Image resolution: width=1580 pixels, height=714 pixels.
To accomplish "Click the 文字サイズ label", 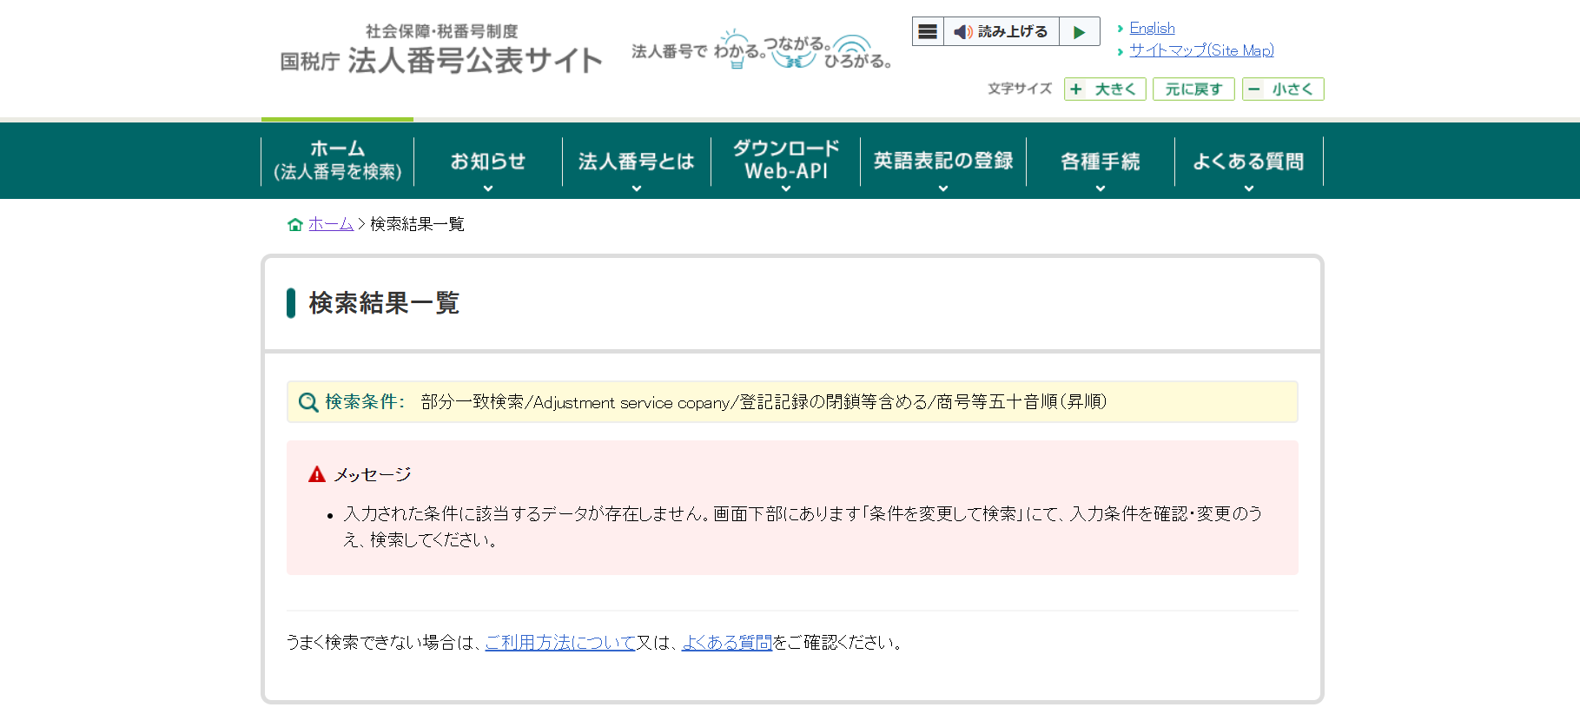I will pyautogui.click(x=1020, y=89).
